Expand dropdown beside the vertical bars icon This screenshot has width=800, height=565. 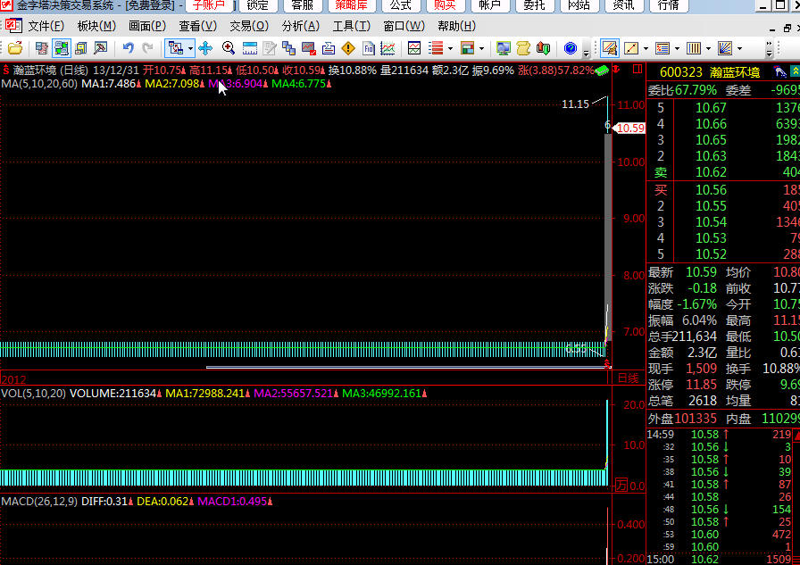(x=708, y=47)
